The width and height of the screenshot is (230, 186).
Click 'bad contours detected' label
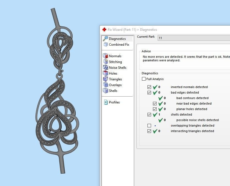point(192,98)
